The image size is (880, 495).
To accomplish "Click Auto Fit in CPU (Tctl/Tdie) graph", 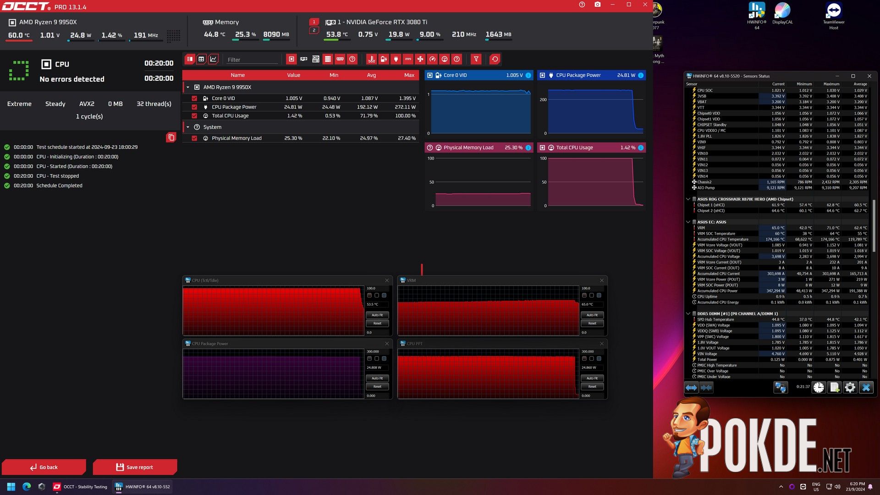I will (377, 315).
